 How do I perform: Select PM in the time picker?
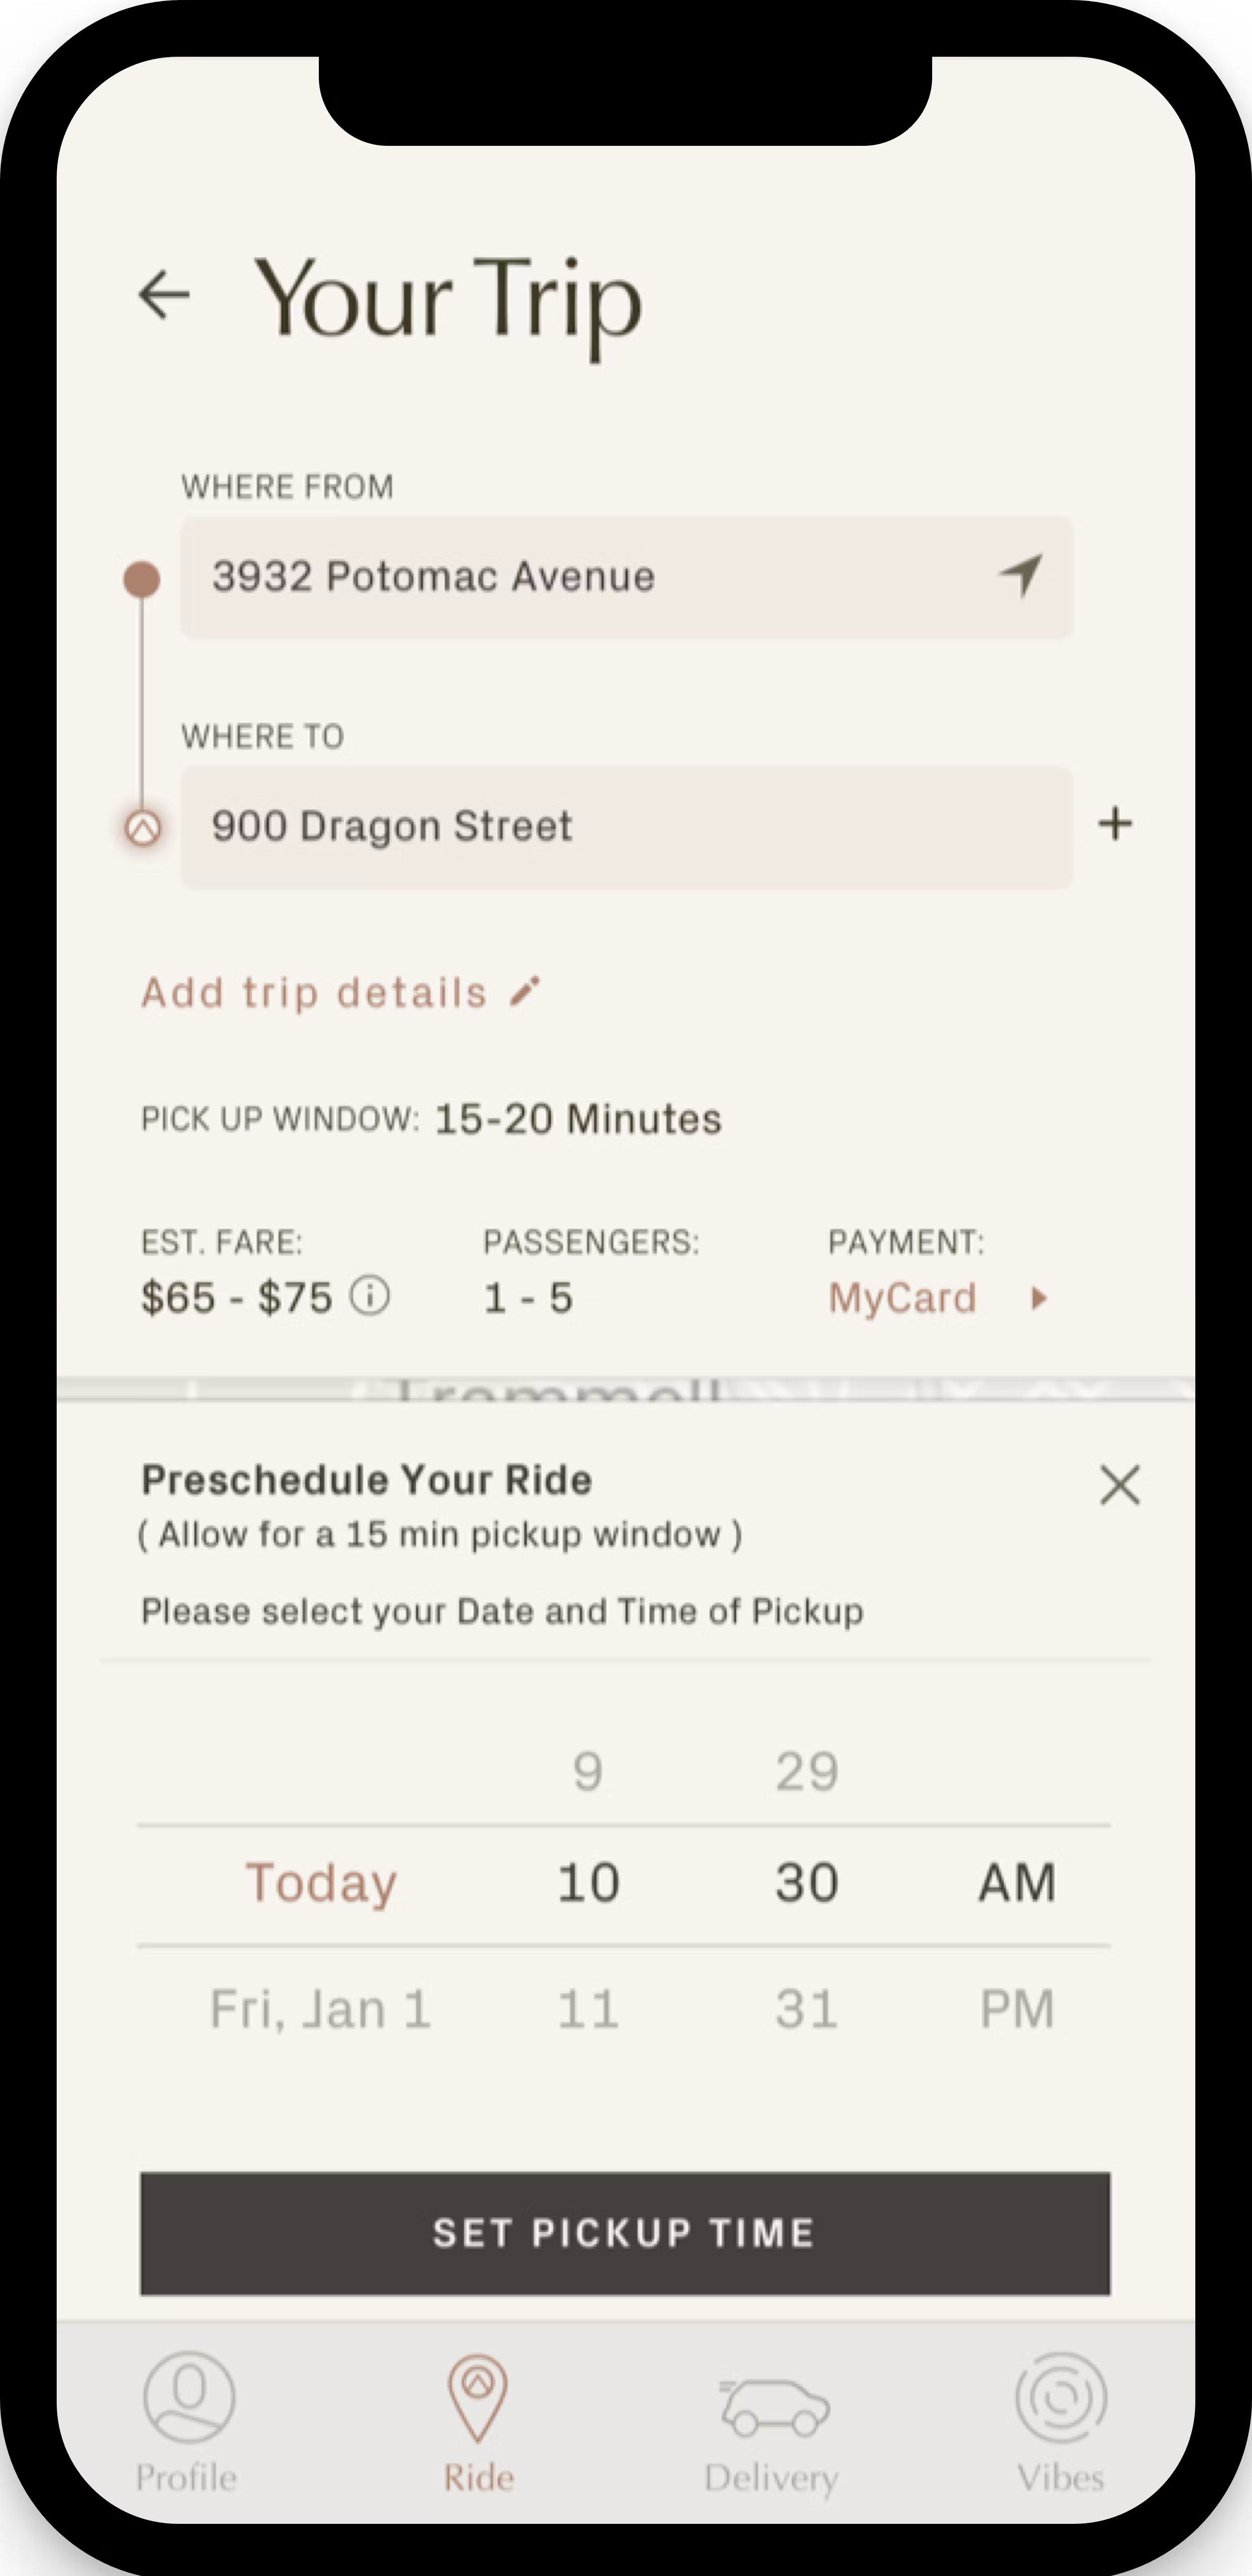(x=1016, y=2009)
